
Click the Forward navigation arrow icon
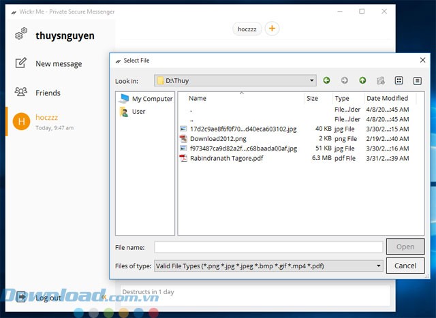(345, 80)
